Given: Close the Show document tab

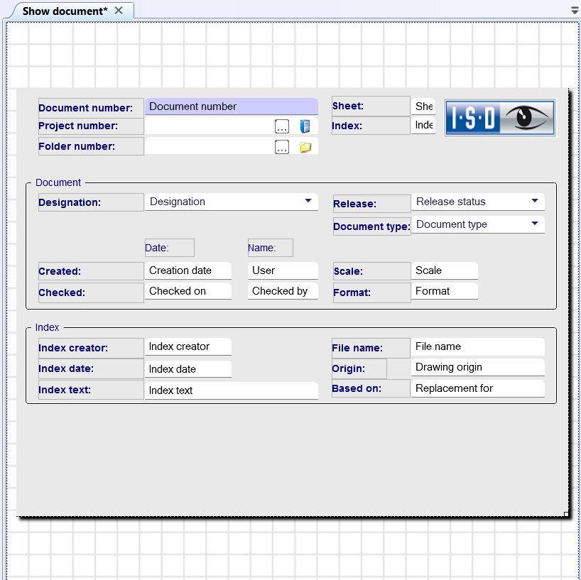Looking at the screenshot, I should point(119,11).
